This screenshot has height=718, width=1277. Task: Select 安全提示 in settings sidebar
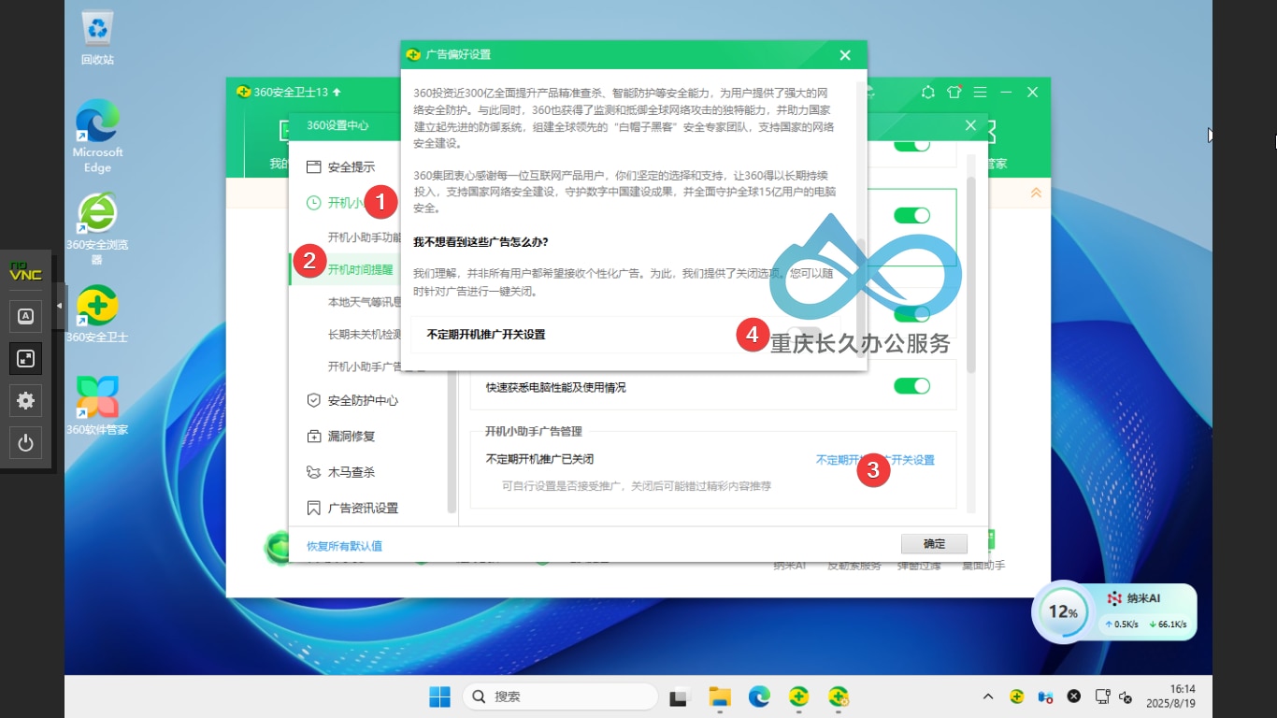tap(341, 166)
